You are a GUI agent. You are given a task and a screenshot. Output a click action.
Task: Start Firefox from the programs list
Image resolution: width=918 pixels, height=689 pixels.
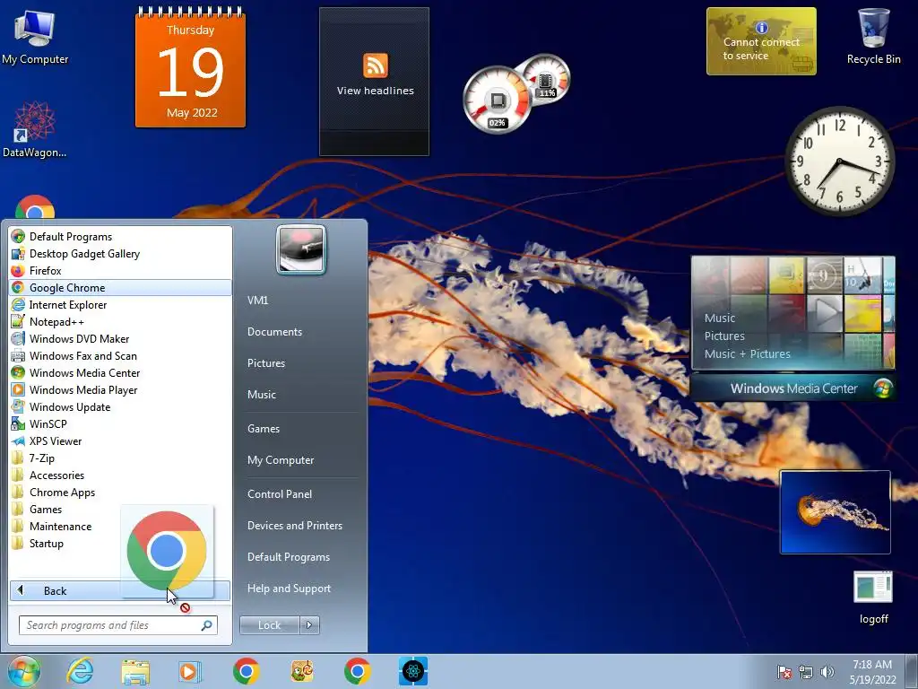coord(121,271)
